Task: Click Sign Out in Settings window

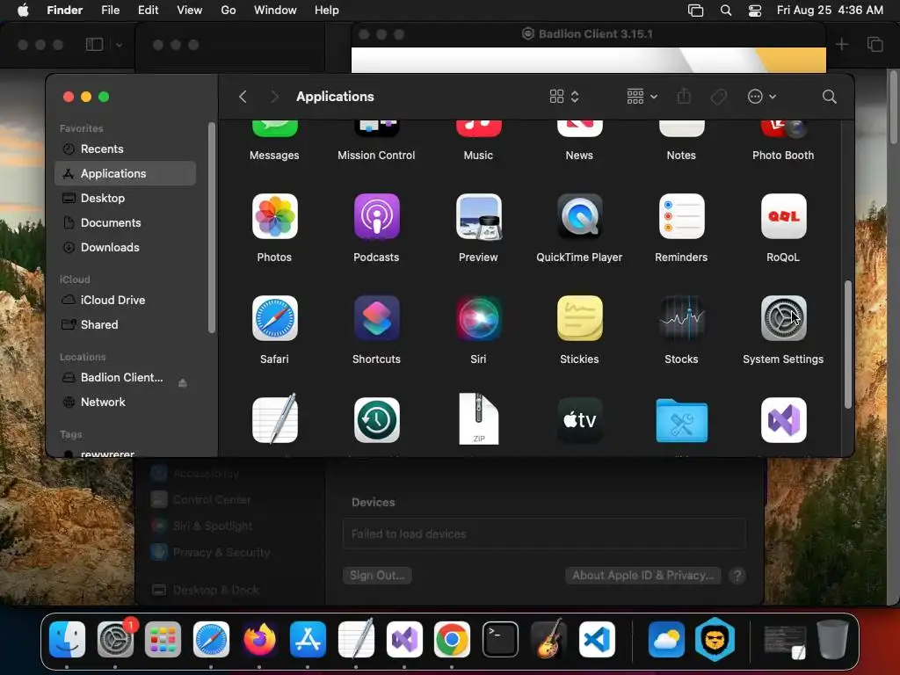Action: click(x=377, y=575)
